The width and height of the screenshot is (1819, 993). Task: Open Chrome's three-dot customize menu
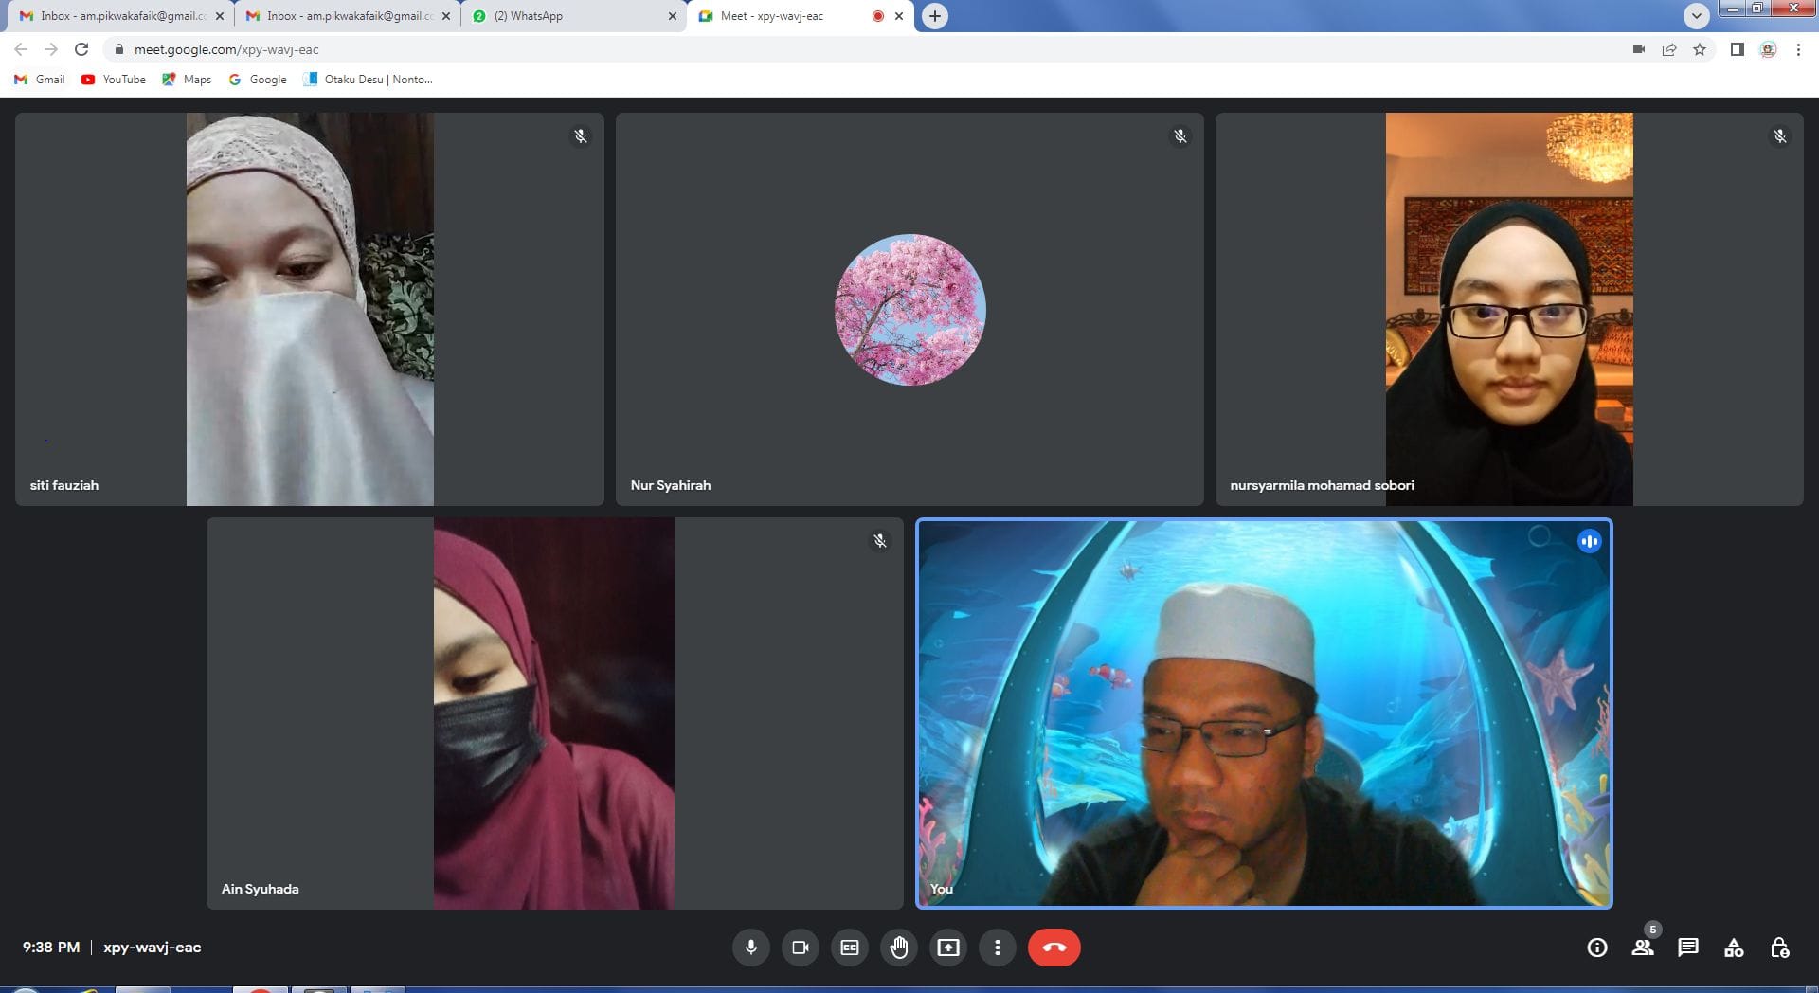pyautogui.click(x=1798, y=49)
